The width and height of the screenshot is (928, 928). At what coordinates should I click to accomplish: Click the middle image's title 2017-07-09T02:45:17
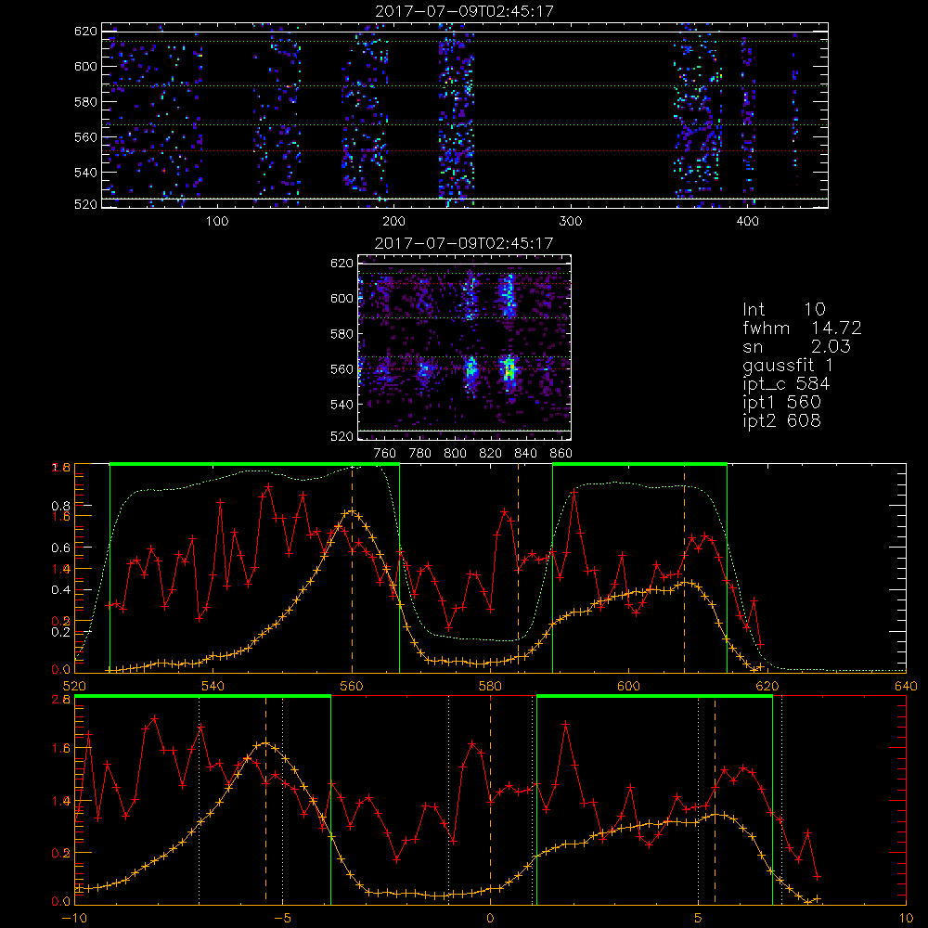point(465,242)
